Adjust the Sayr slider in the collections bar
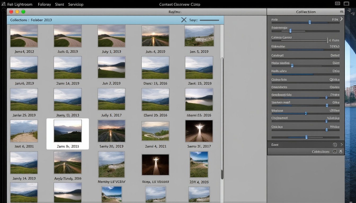Screen dimensions: 356x203 point(209,20)
